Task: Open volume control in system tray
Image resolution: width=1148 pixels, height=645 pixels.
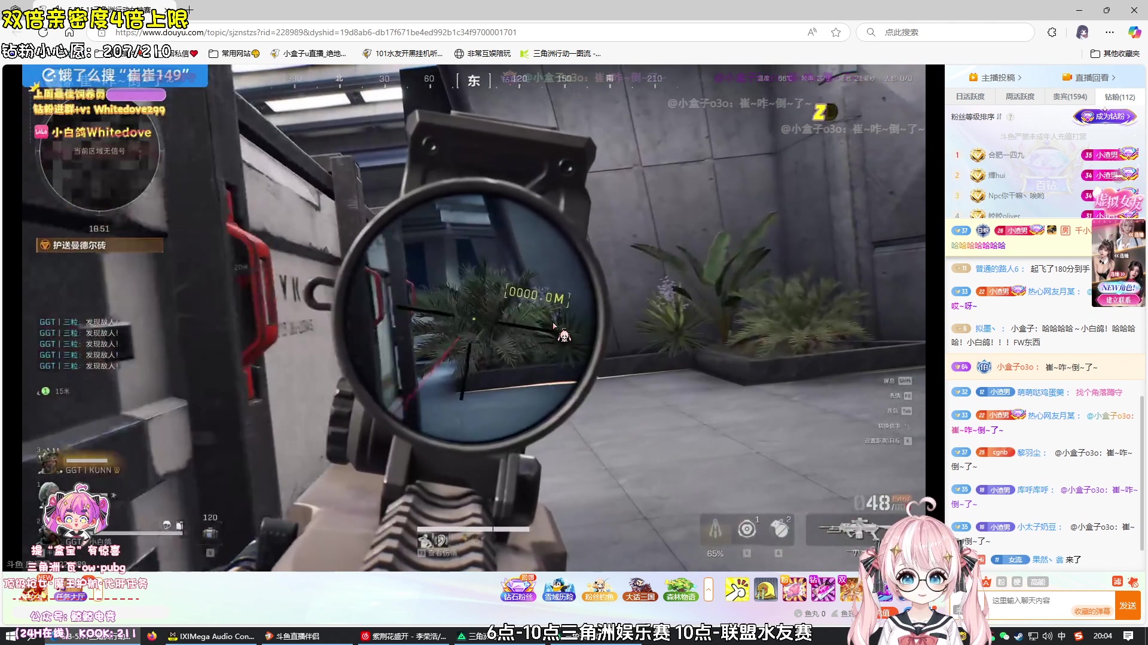Action: click(1048, 636)
